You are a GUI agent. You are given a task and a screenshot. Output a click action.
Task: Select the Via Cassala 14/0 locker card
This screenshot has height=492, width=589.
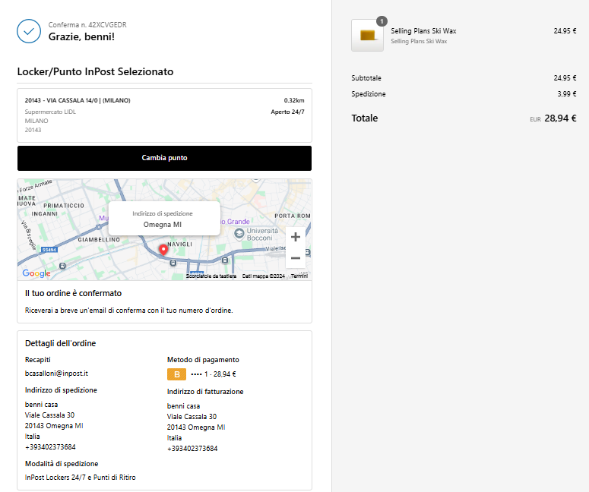[x=164, y=115]
